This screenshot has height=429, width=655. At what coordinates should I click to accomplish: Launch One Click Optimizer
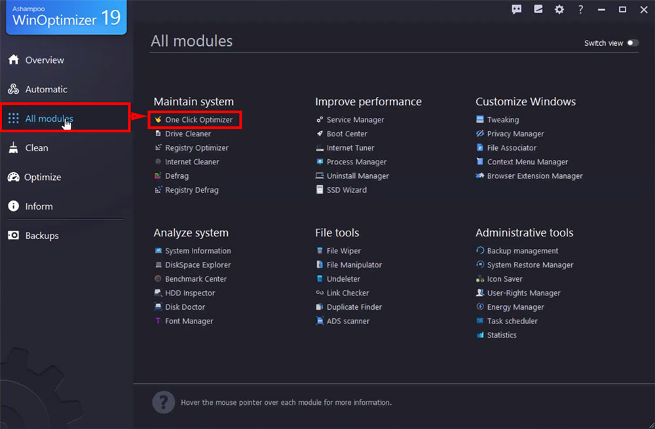198,120
